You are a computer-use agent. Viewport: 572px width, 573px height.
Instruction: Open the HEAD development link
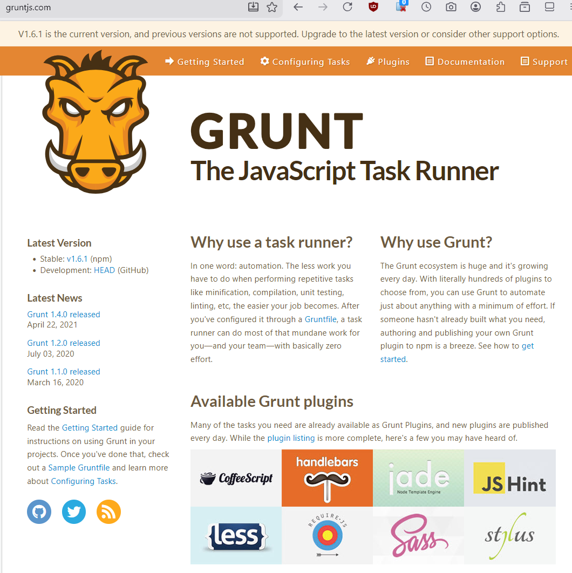[104, 270]
